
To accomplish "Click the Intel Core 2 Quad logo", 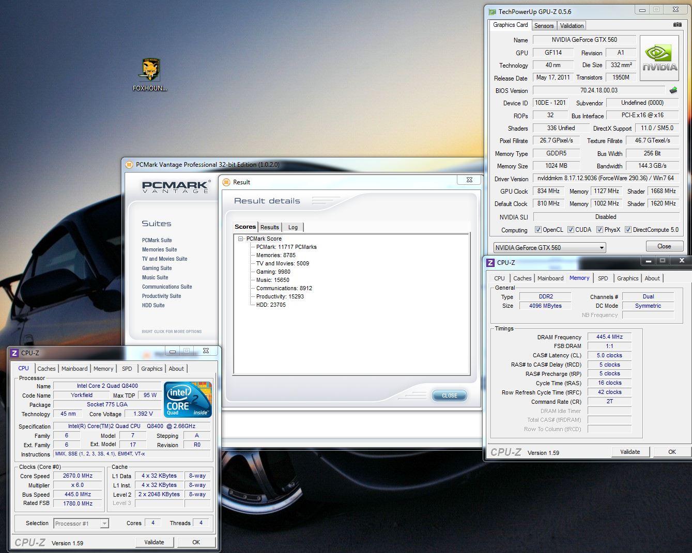I will tap(188, 399).
